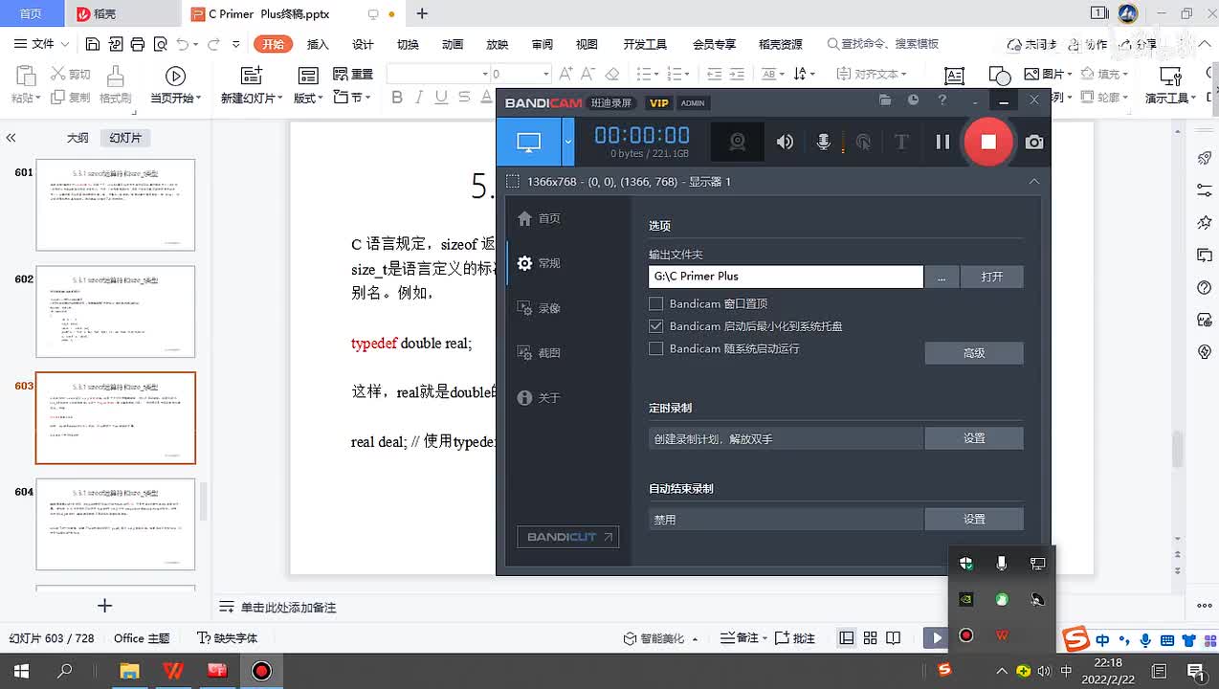The height and width of the screenshot is (689, 1219).
Task: Click the 批注 comments button
Action: pyautogui.click(x=794, y=638)
